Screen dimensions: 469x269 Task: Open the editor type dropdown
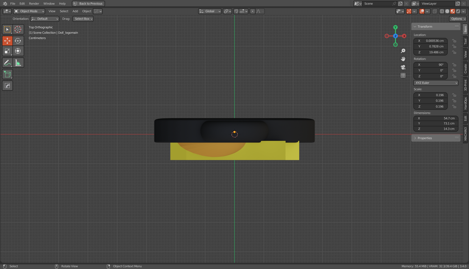pyautogui.click(x=7, y=11)
